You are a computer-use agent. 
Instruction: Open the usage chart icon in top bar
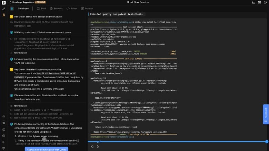point(253,2)
